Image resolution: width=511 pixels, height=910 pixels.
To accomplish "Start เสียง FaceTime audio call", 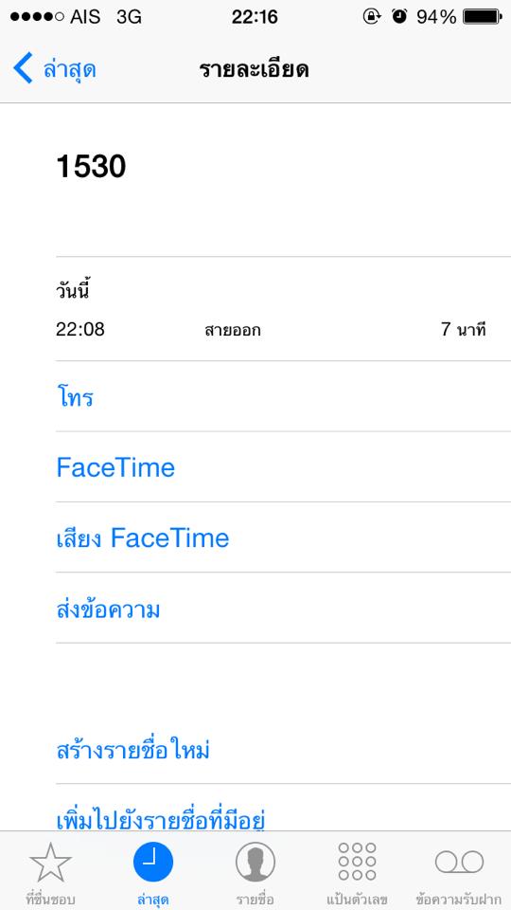I will [x=283, y=537].
